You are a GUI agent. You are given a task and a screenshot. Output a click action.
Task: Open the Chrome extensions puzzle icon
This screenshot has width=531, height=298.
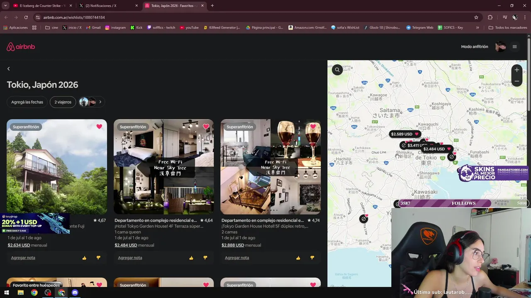490,17
